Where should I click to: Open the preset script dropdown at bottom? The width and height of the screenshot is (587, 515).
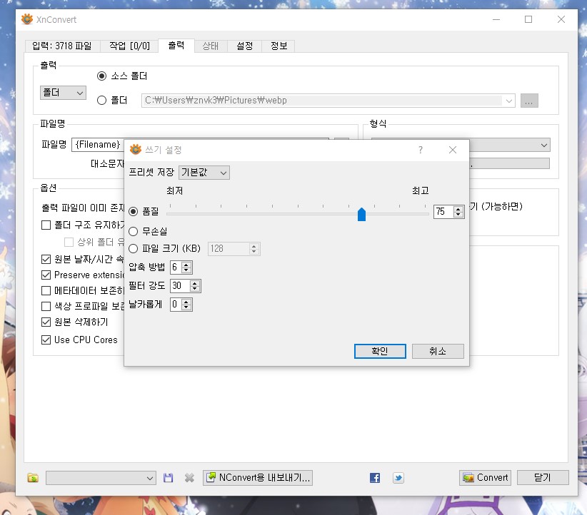101,478
